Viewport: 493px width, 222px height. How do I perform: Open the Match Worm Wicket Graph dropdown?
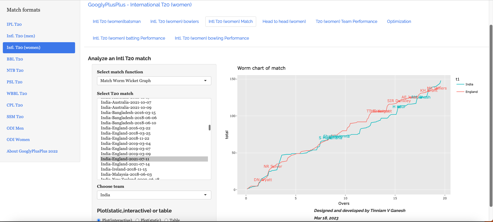pos(154,81)
